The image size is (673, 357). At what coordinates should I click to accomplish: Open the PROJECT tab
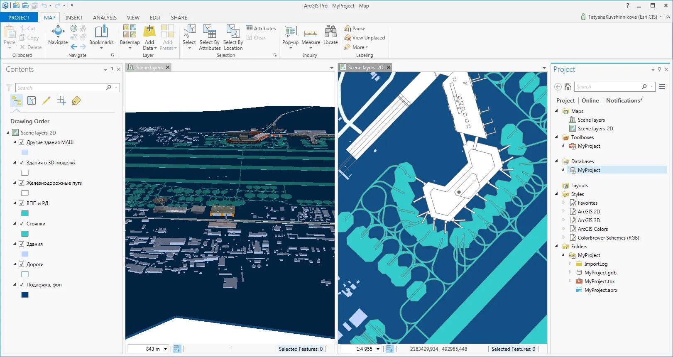pyautogui.click(x=19, y=17)
